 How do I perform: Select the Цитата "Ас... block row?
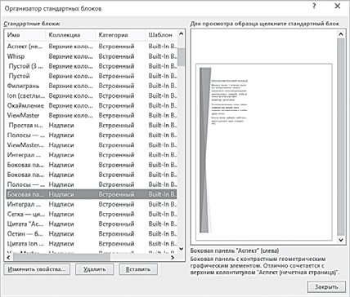pos(92,224)
